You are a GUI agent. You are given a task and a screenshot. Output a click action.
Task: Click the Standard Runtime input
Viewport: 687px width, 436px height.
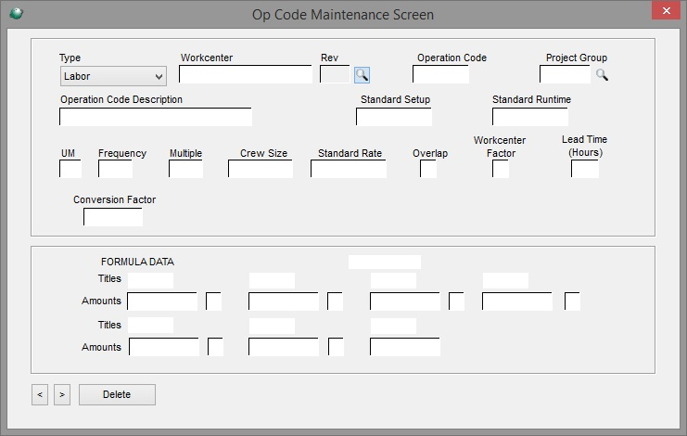530,117
